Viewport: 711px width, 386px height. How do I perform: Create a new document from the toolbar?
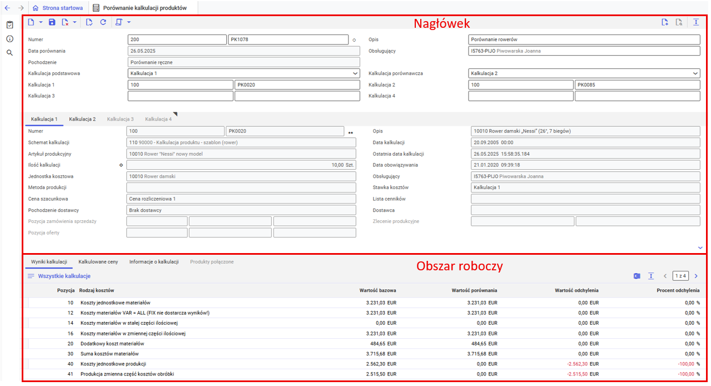pyautogui.click(x=31, y=22)
